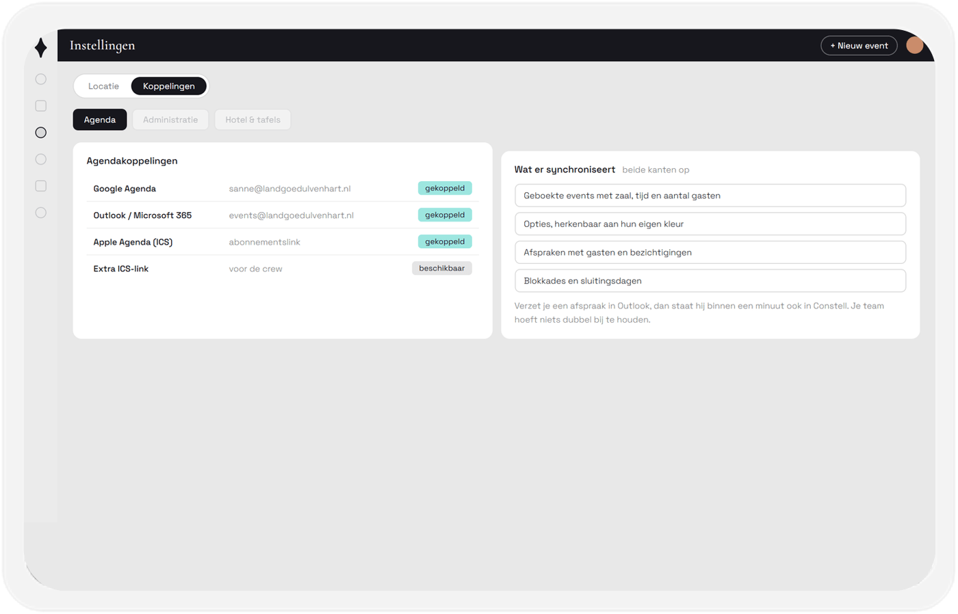Click the Agendakoppelingen heading
The width and height of the screenshot is (958, 614).
coord(132,161)
